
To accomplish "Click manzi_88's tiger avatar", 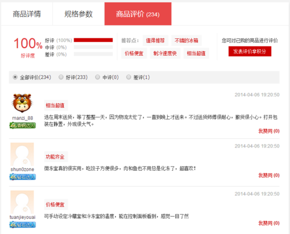I will [x=22, y=103].
